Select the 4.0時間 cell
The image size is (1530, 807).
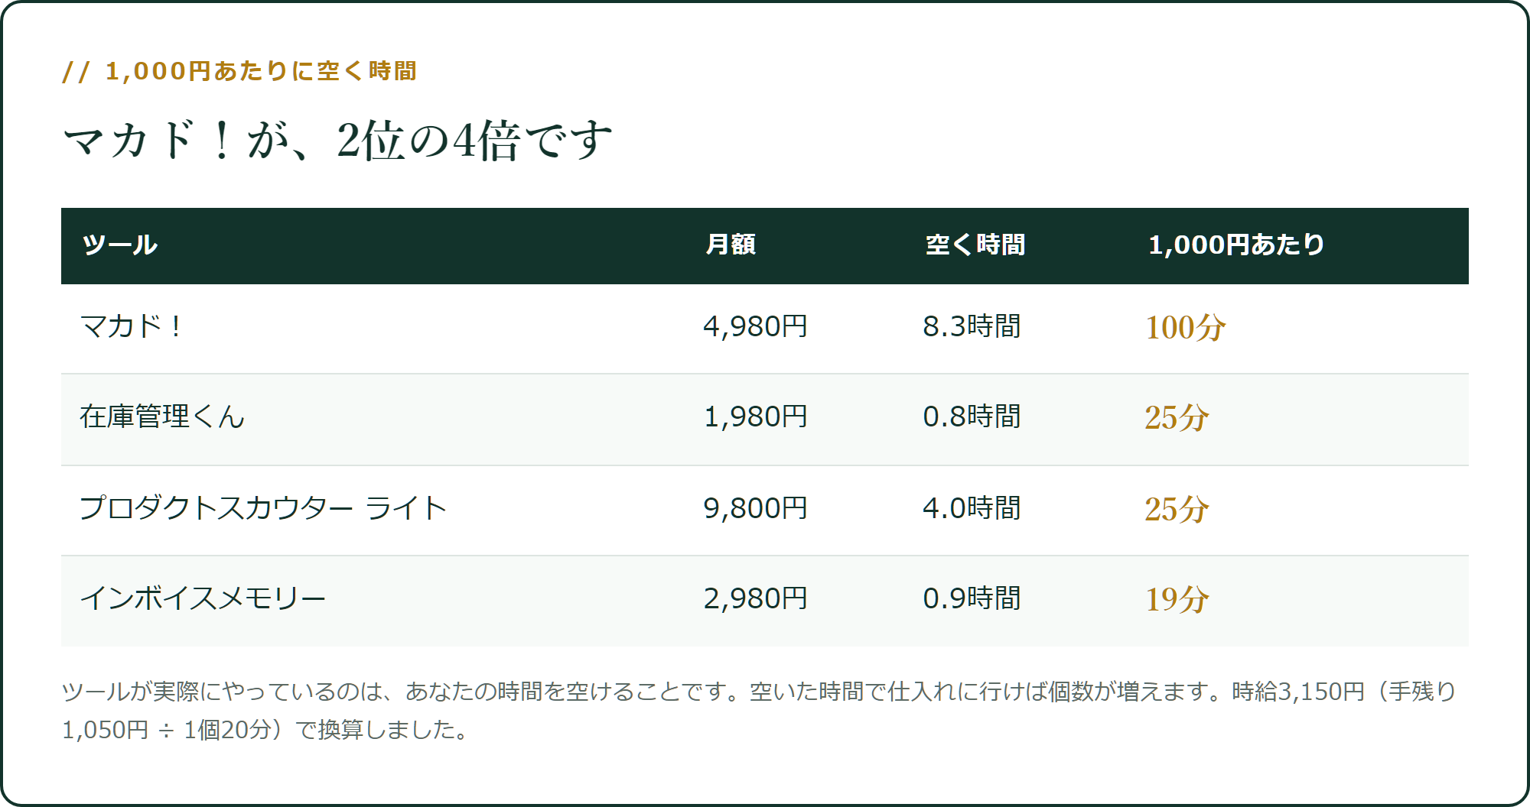coord(972,508)
